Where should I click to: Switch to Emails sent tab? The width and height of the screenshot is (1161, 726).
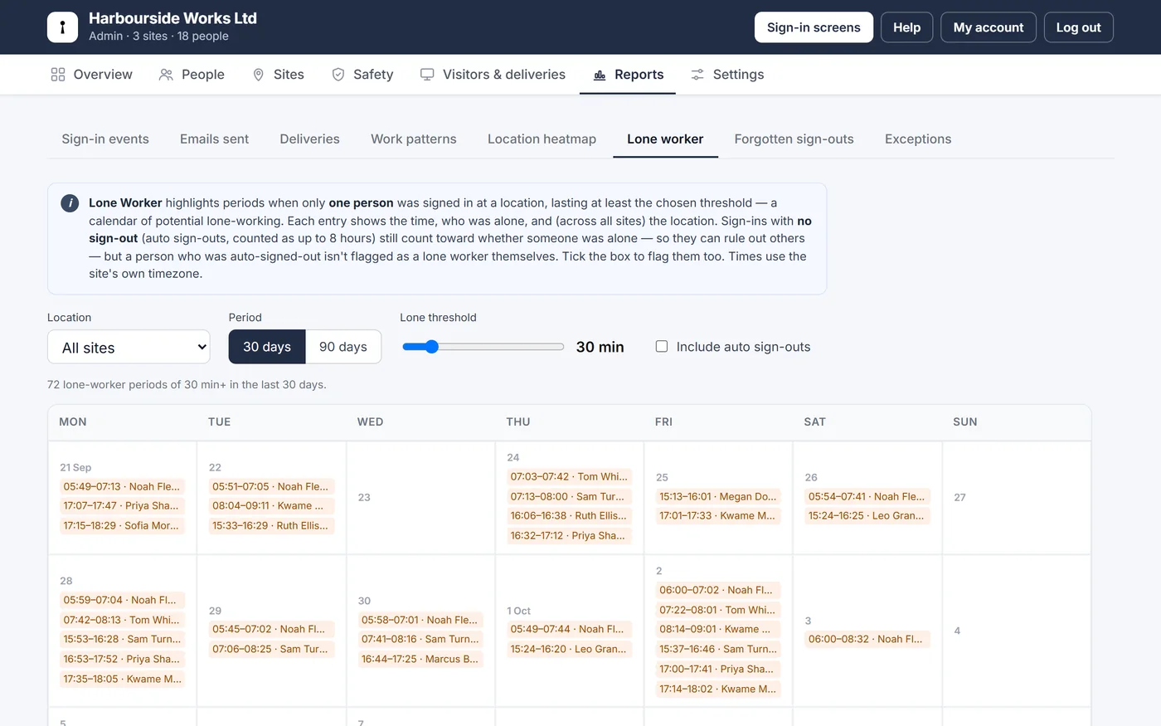(214, 139)
